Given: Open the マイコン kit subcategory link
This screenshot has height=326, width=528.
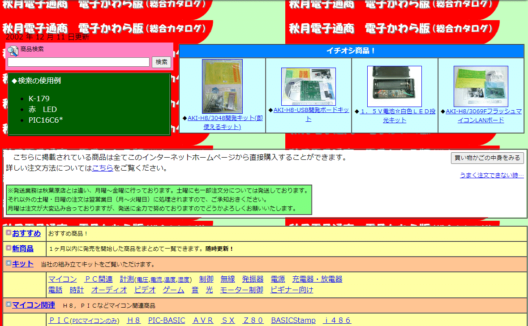Looking at the screenshot, I should click(62, 279).
